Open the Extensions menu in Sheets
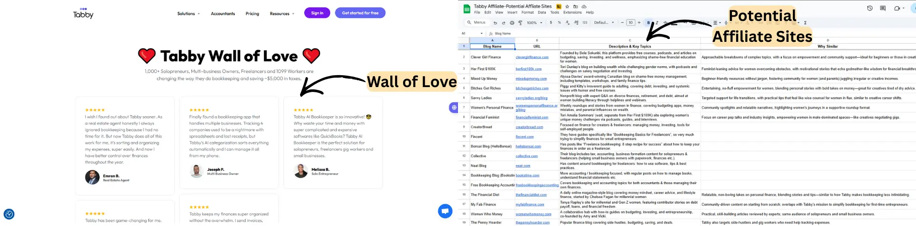Image resolution: width=916 pixels, height=226 pixels. 572,12
